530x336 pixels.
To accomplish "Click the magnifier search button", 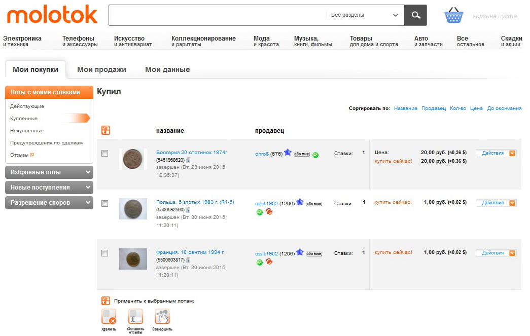I will (x=415, y=15).
